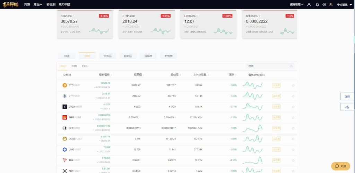Open the user account profile icon

(309, 4)
